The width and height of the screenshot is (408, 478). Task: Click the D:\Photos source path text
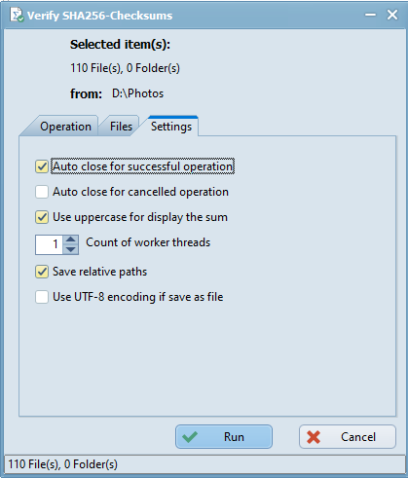pos(137,93)
